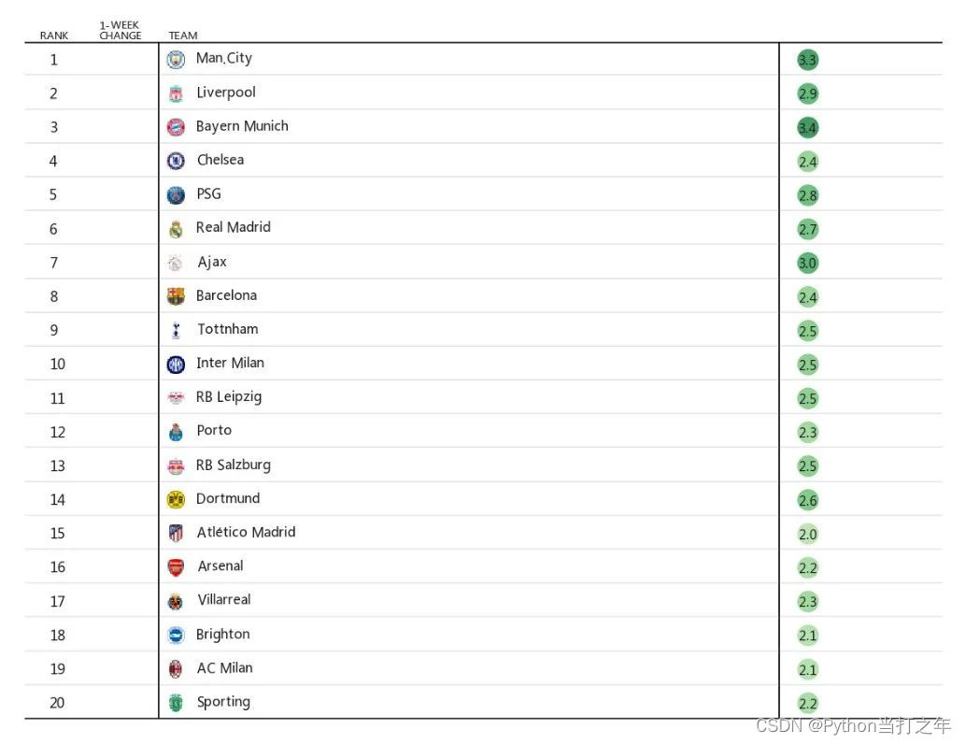Click the Bayern Munich club logo
The image size is (966, 744).
tap(176, 127)
